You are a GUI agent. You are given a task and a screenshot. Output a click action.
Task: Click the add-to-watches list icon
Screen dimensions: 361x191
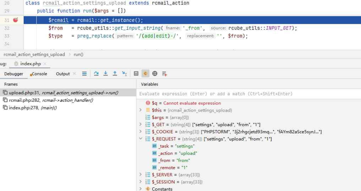(x=164, y=74)
